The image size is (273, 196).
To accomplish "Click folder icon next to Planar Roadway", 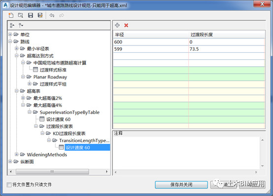I will pos(29,77).
